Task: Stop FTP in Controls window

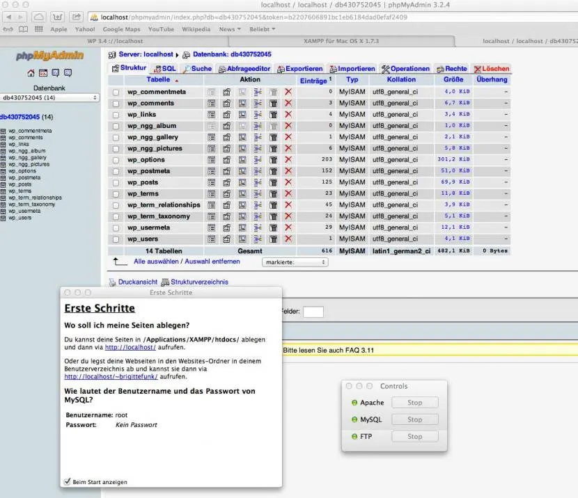Action: [x=415, y=437]
